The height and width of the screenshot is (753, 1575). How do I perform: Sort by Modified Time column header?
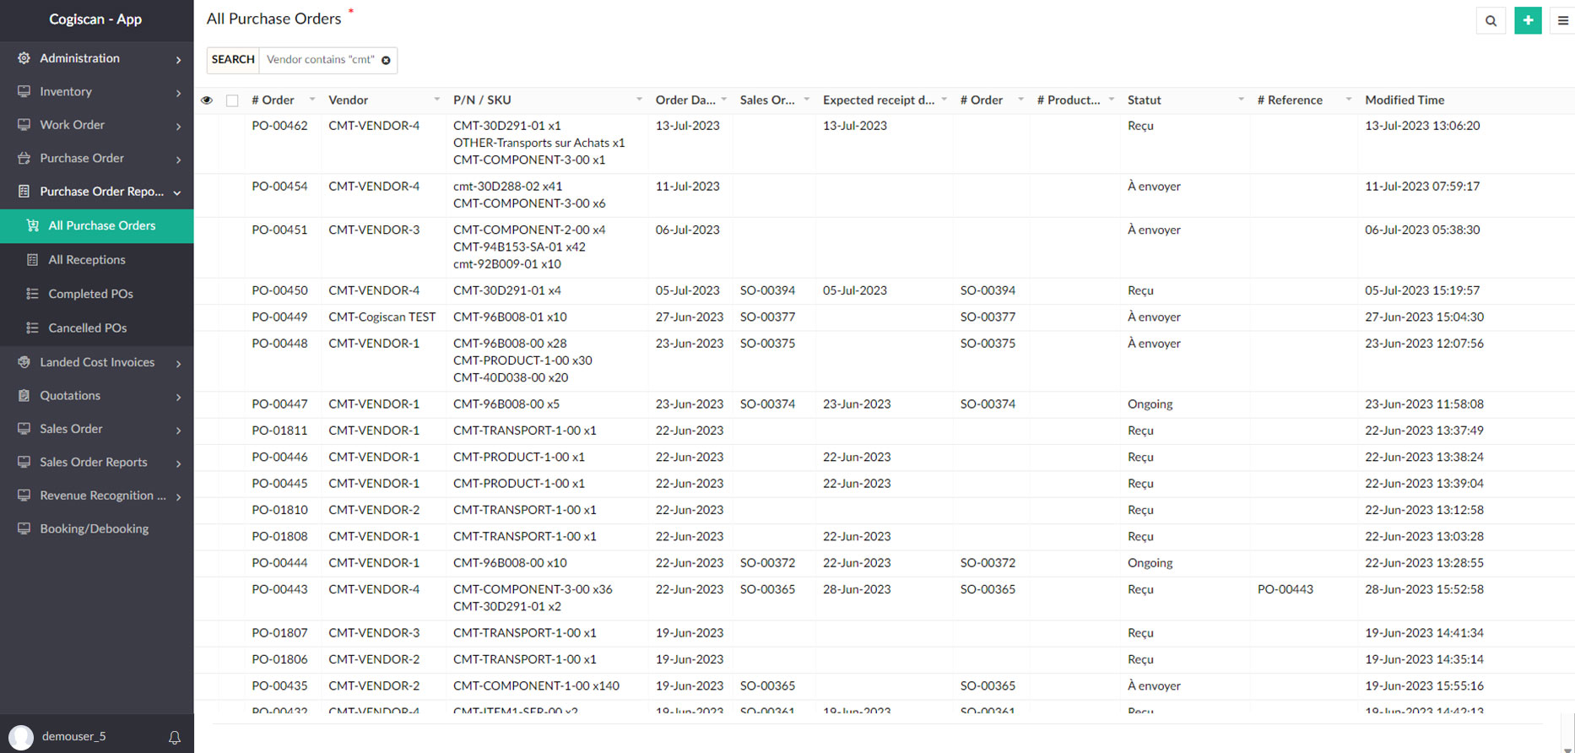coord(1405,100)
